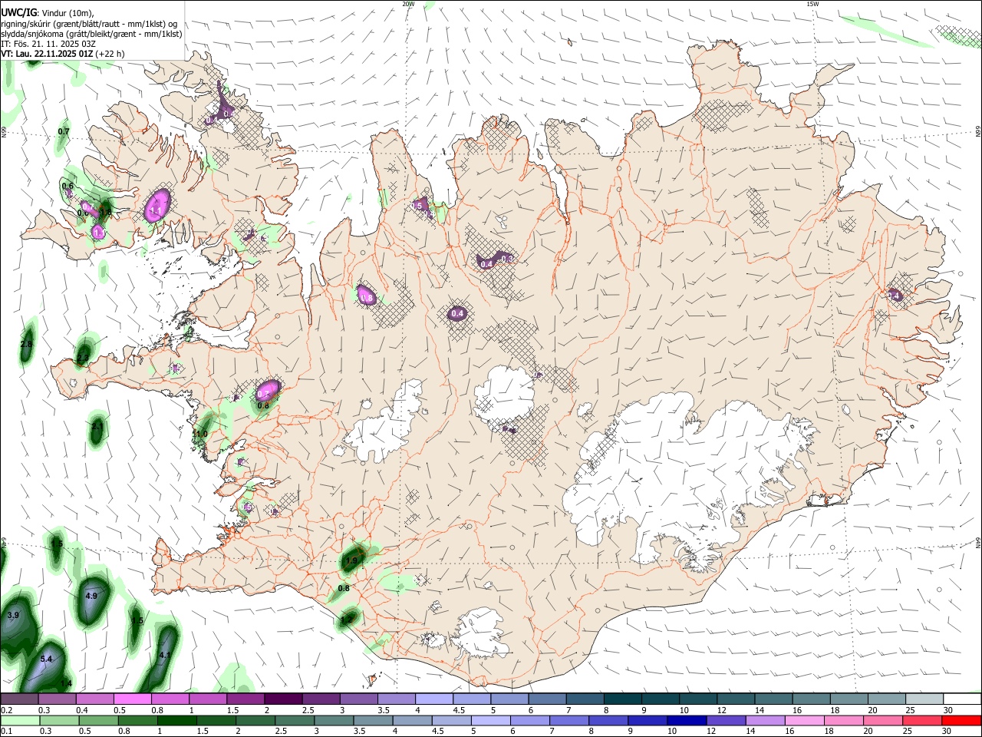Click the 3.9 precipitation value at map edge
The height and width of the screenshot is (737, 982).
(13, 616)
